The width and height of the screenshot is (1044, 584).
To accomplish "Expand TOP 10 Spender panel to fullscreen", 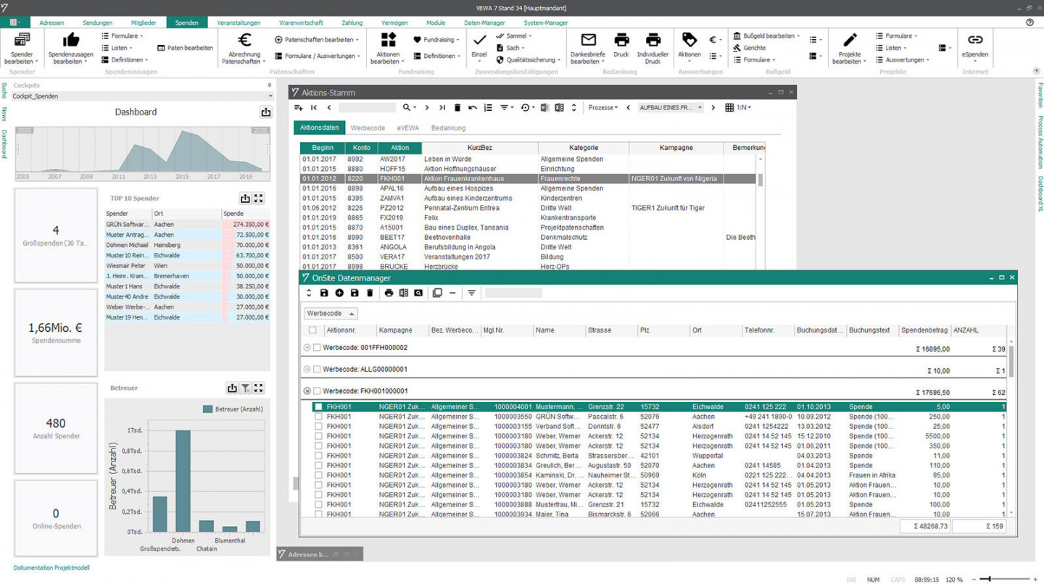I will pos(258,198).
